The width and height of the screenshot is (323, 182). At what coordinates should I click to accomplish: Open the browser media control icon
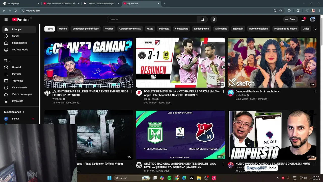click(307, 11)
